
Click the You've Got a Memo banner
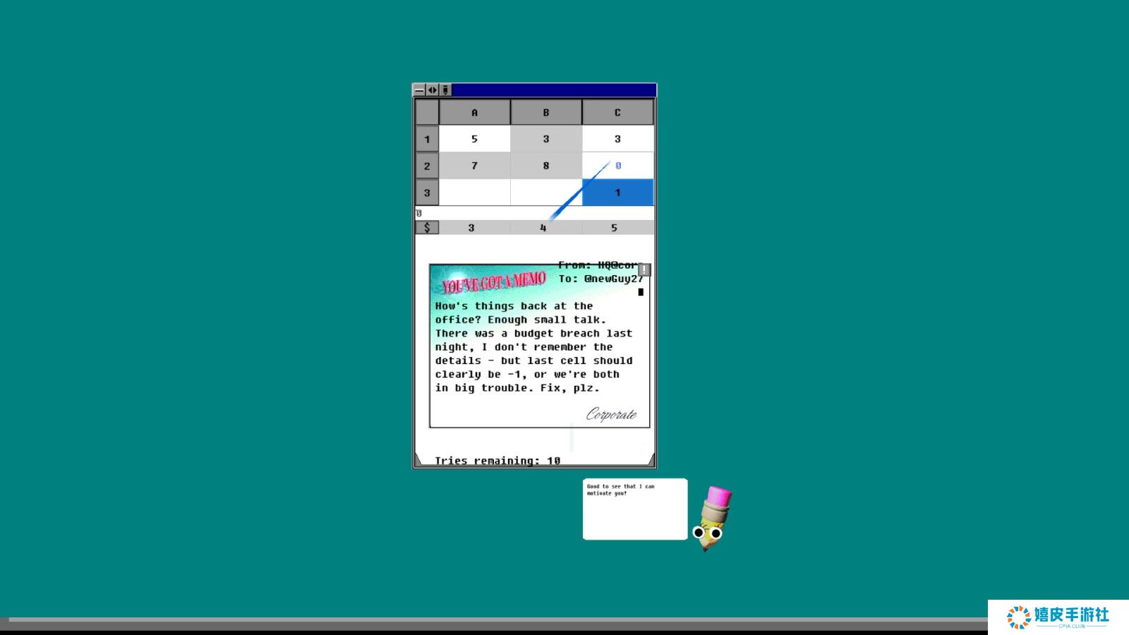click(494, 282)
